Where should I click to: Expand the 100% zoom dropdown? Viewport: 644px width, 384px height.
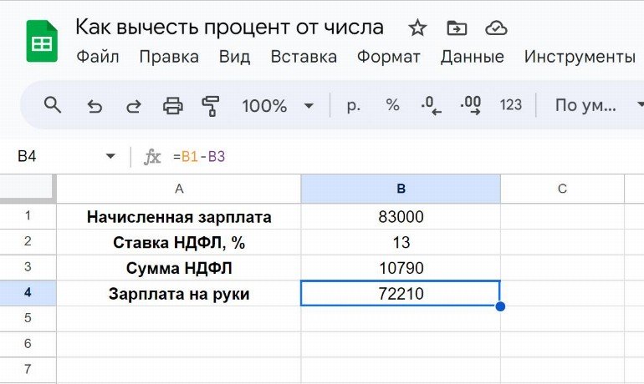pyautogui.click(x=309, y=106)
